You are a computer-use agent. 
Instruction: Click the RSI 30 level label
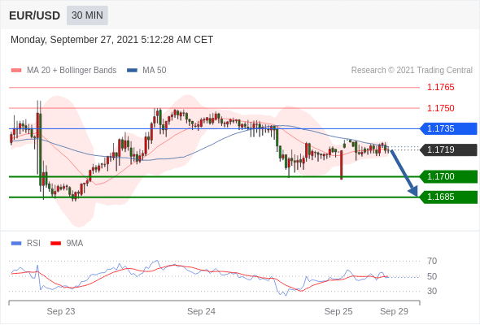pos(432,291)
